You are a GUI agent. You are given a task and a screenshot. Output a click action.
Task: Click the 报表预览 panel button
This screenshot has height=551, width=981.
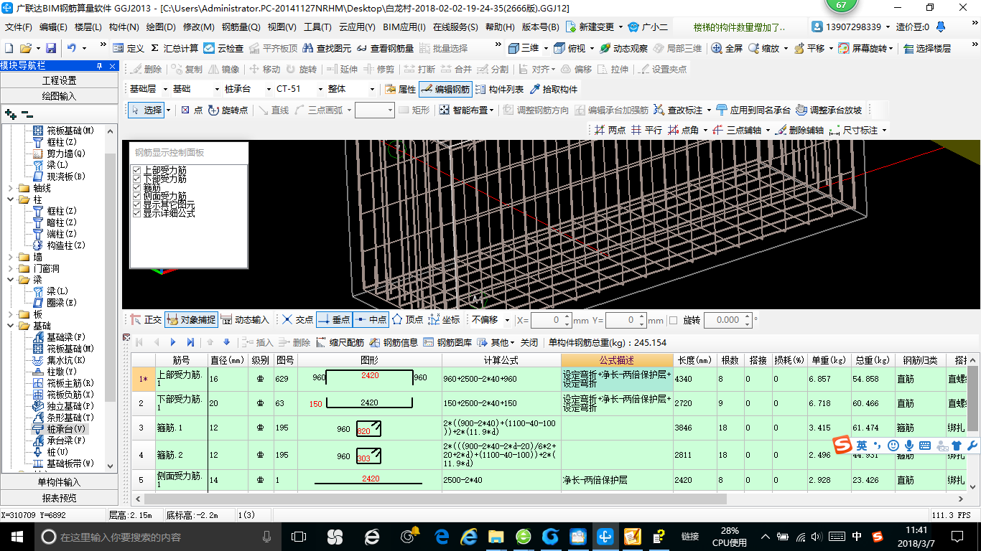click(59, 498)
